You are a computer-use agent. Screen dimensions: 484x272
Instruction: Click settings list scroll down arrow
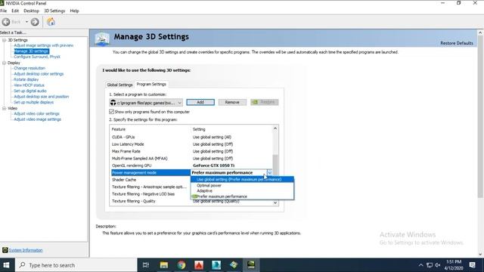click(275, 202)
